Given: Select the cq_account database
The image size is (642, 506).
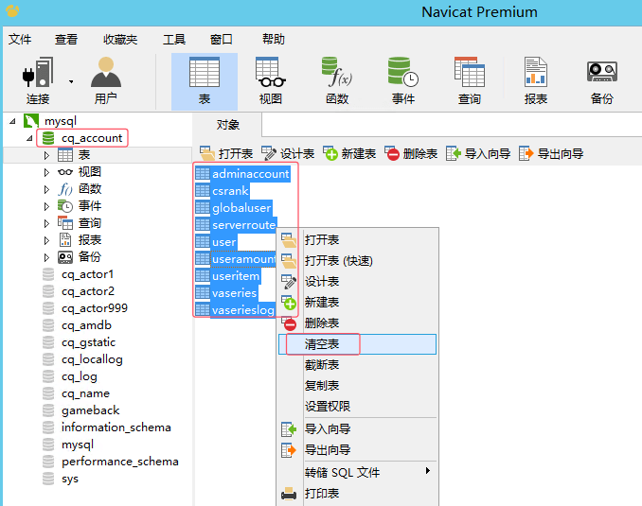Looking at the screenshot, I should pyautogui.click(x=82, y=138).
